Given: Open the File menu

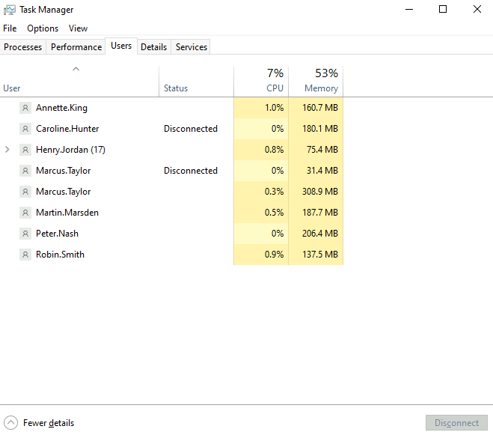Looking at the screenshot, I should (10, 28).
